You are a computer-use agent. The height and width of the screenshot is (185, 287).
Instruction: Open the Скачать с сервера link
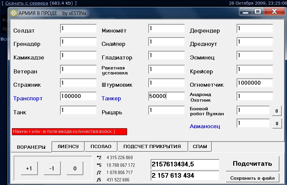[x=27, y=3]
